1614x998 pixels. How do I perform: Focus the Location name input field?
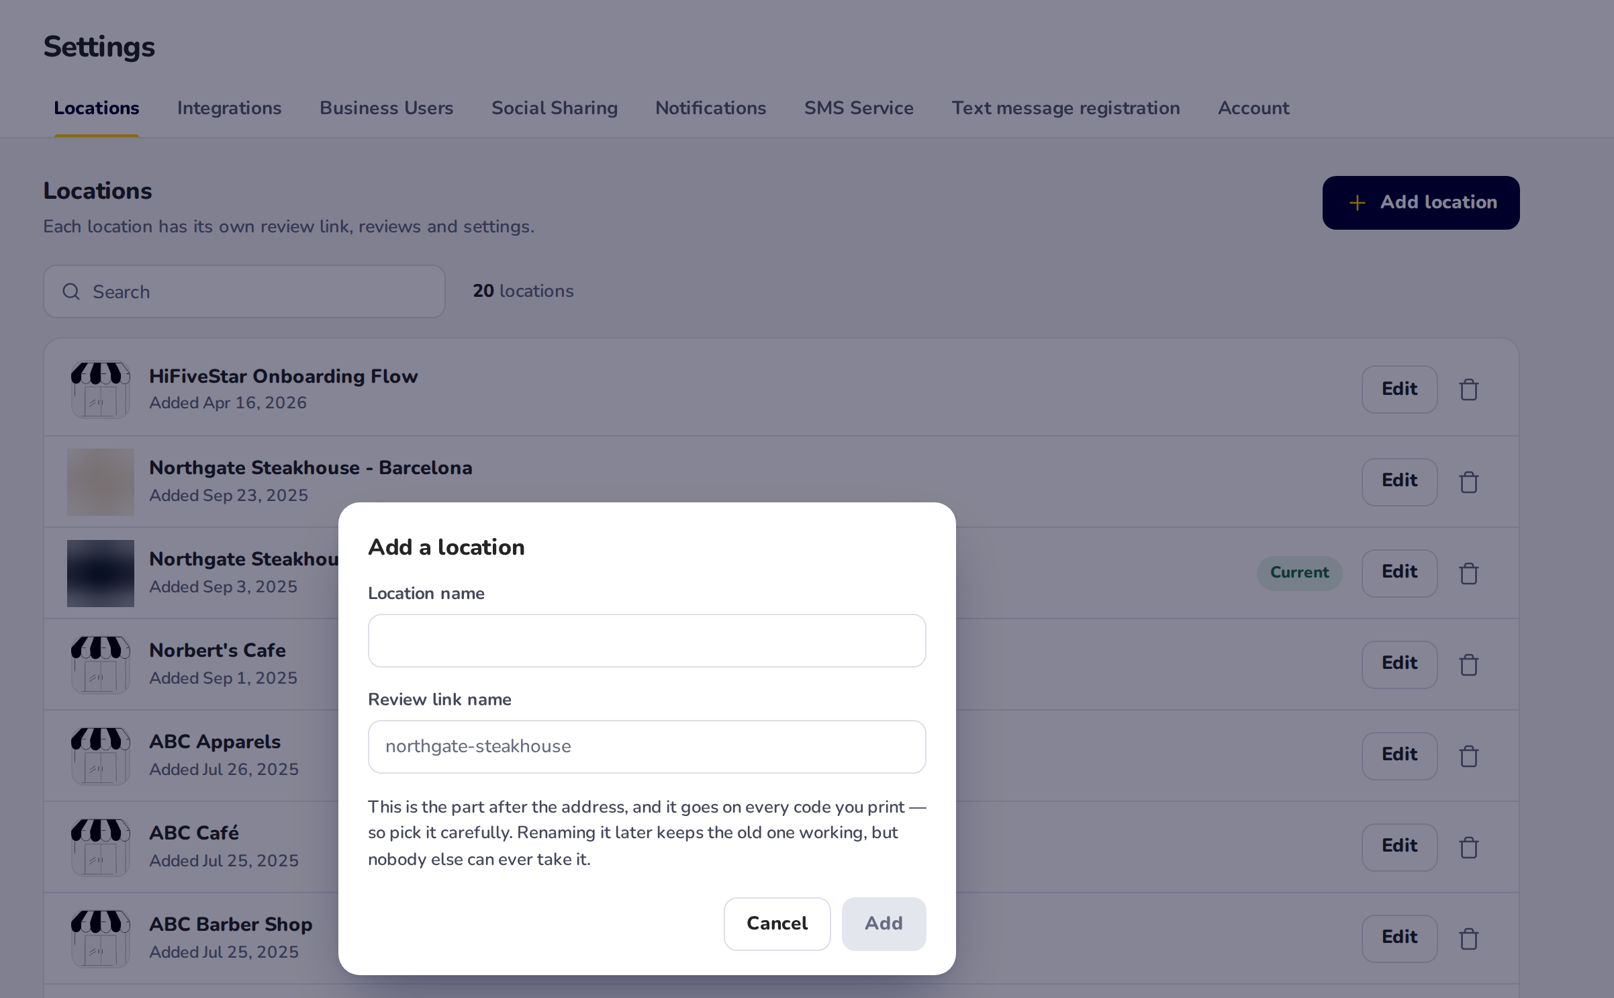(x=647, y=641)
